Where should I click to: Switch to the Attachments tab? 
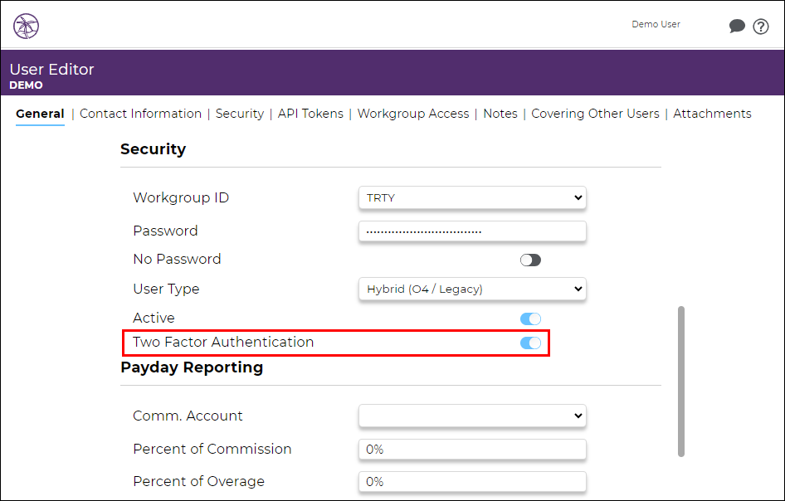click(712, 114)
